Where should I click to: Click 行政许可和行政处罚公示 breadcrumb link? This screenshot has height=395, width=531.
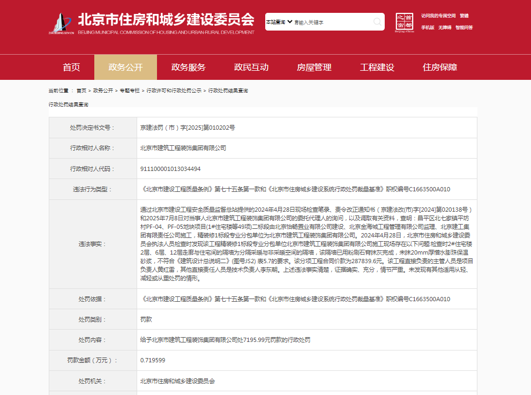click(x=174, y=91)
